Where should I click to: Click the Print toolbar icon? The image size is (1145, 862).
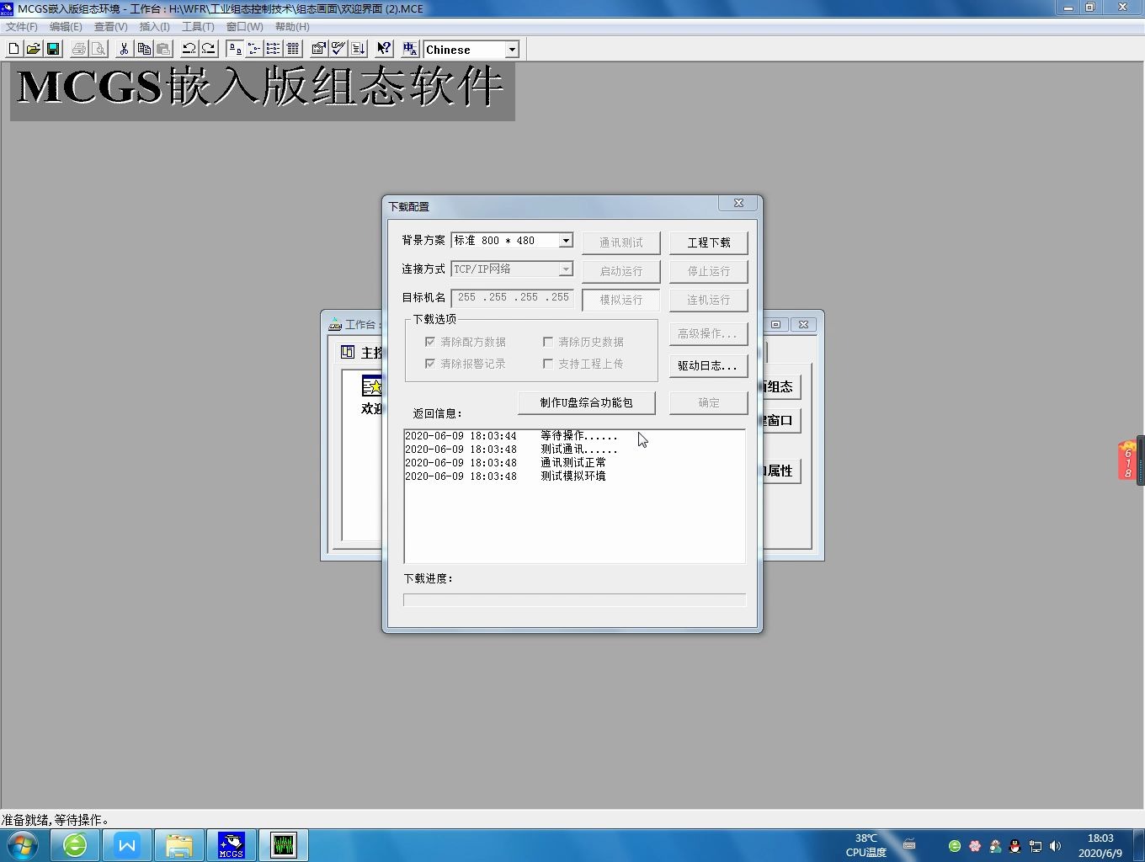[78, 49]
